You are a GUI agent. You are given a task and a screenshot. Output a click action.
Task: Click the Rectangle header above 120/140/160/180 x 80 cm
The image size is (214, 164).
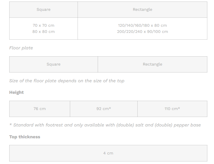(142, 10)
